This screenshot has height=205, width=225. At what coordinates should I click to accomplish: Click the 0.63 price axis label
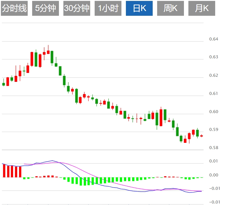coord(214,57)
